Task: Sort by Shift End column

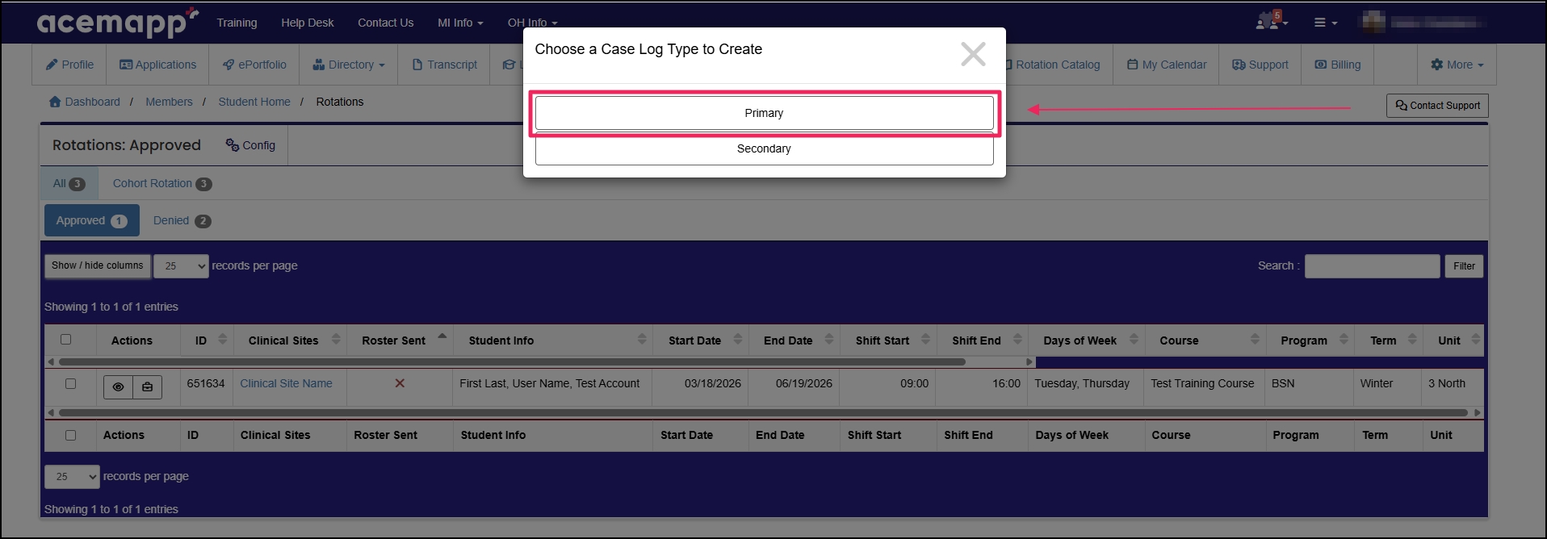Action: point(1017,340)
